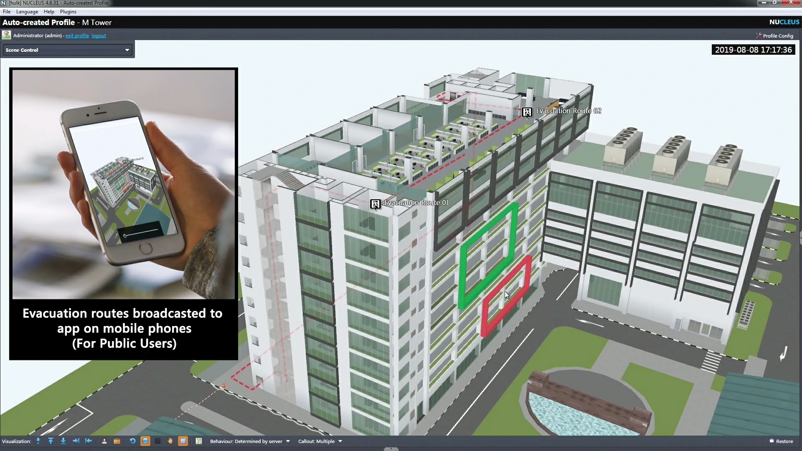
Task: Click the blue reset rotation arrow
Action: (132, 441)
